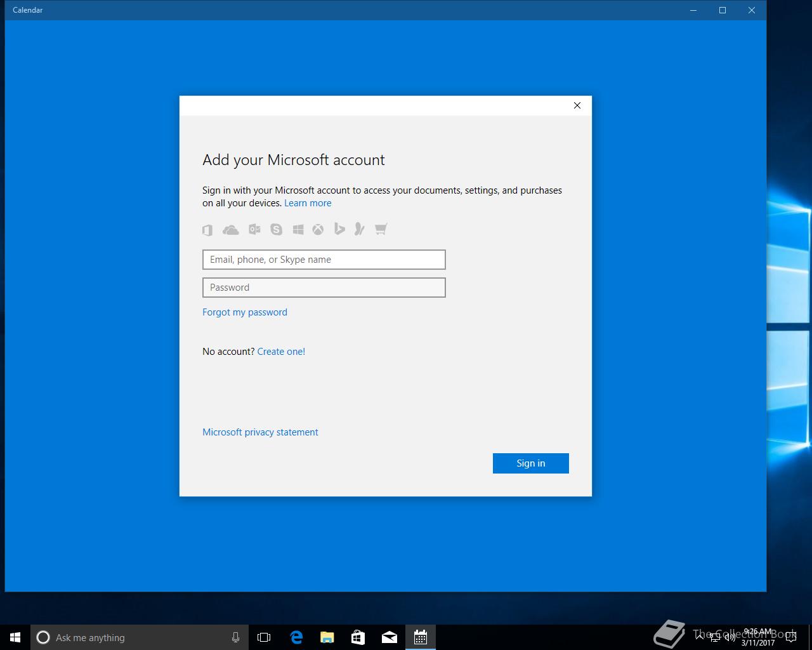Close the Calendar window
The image size is (812, 650).
752,10
